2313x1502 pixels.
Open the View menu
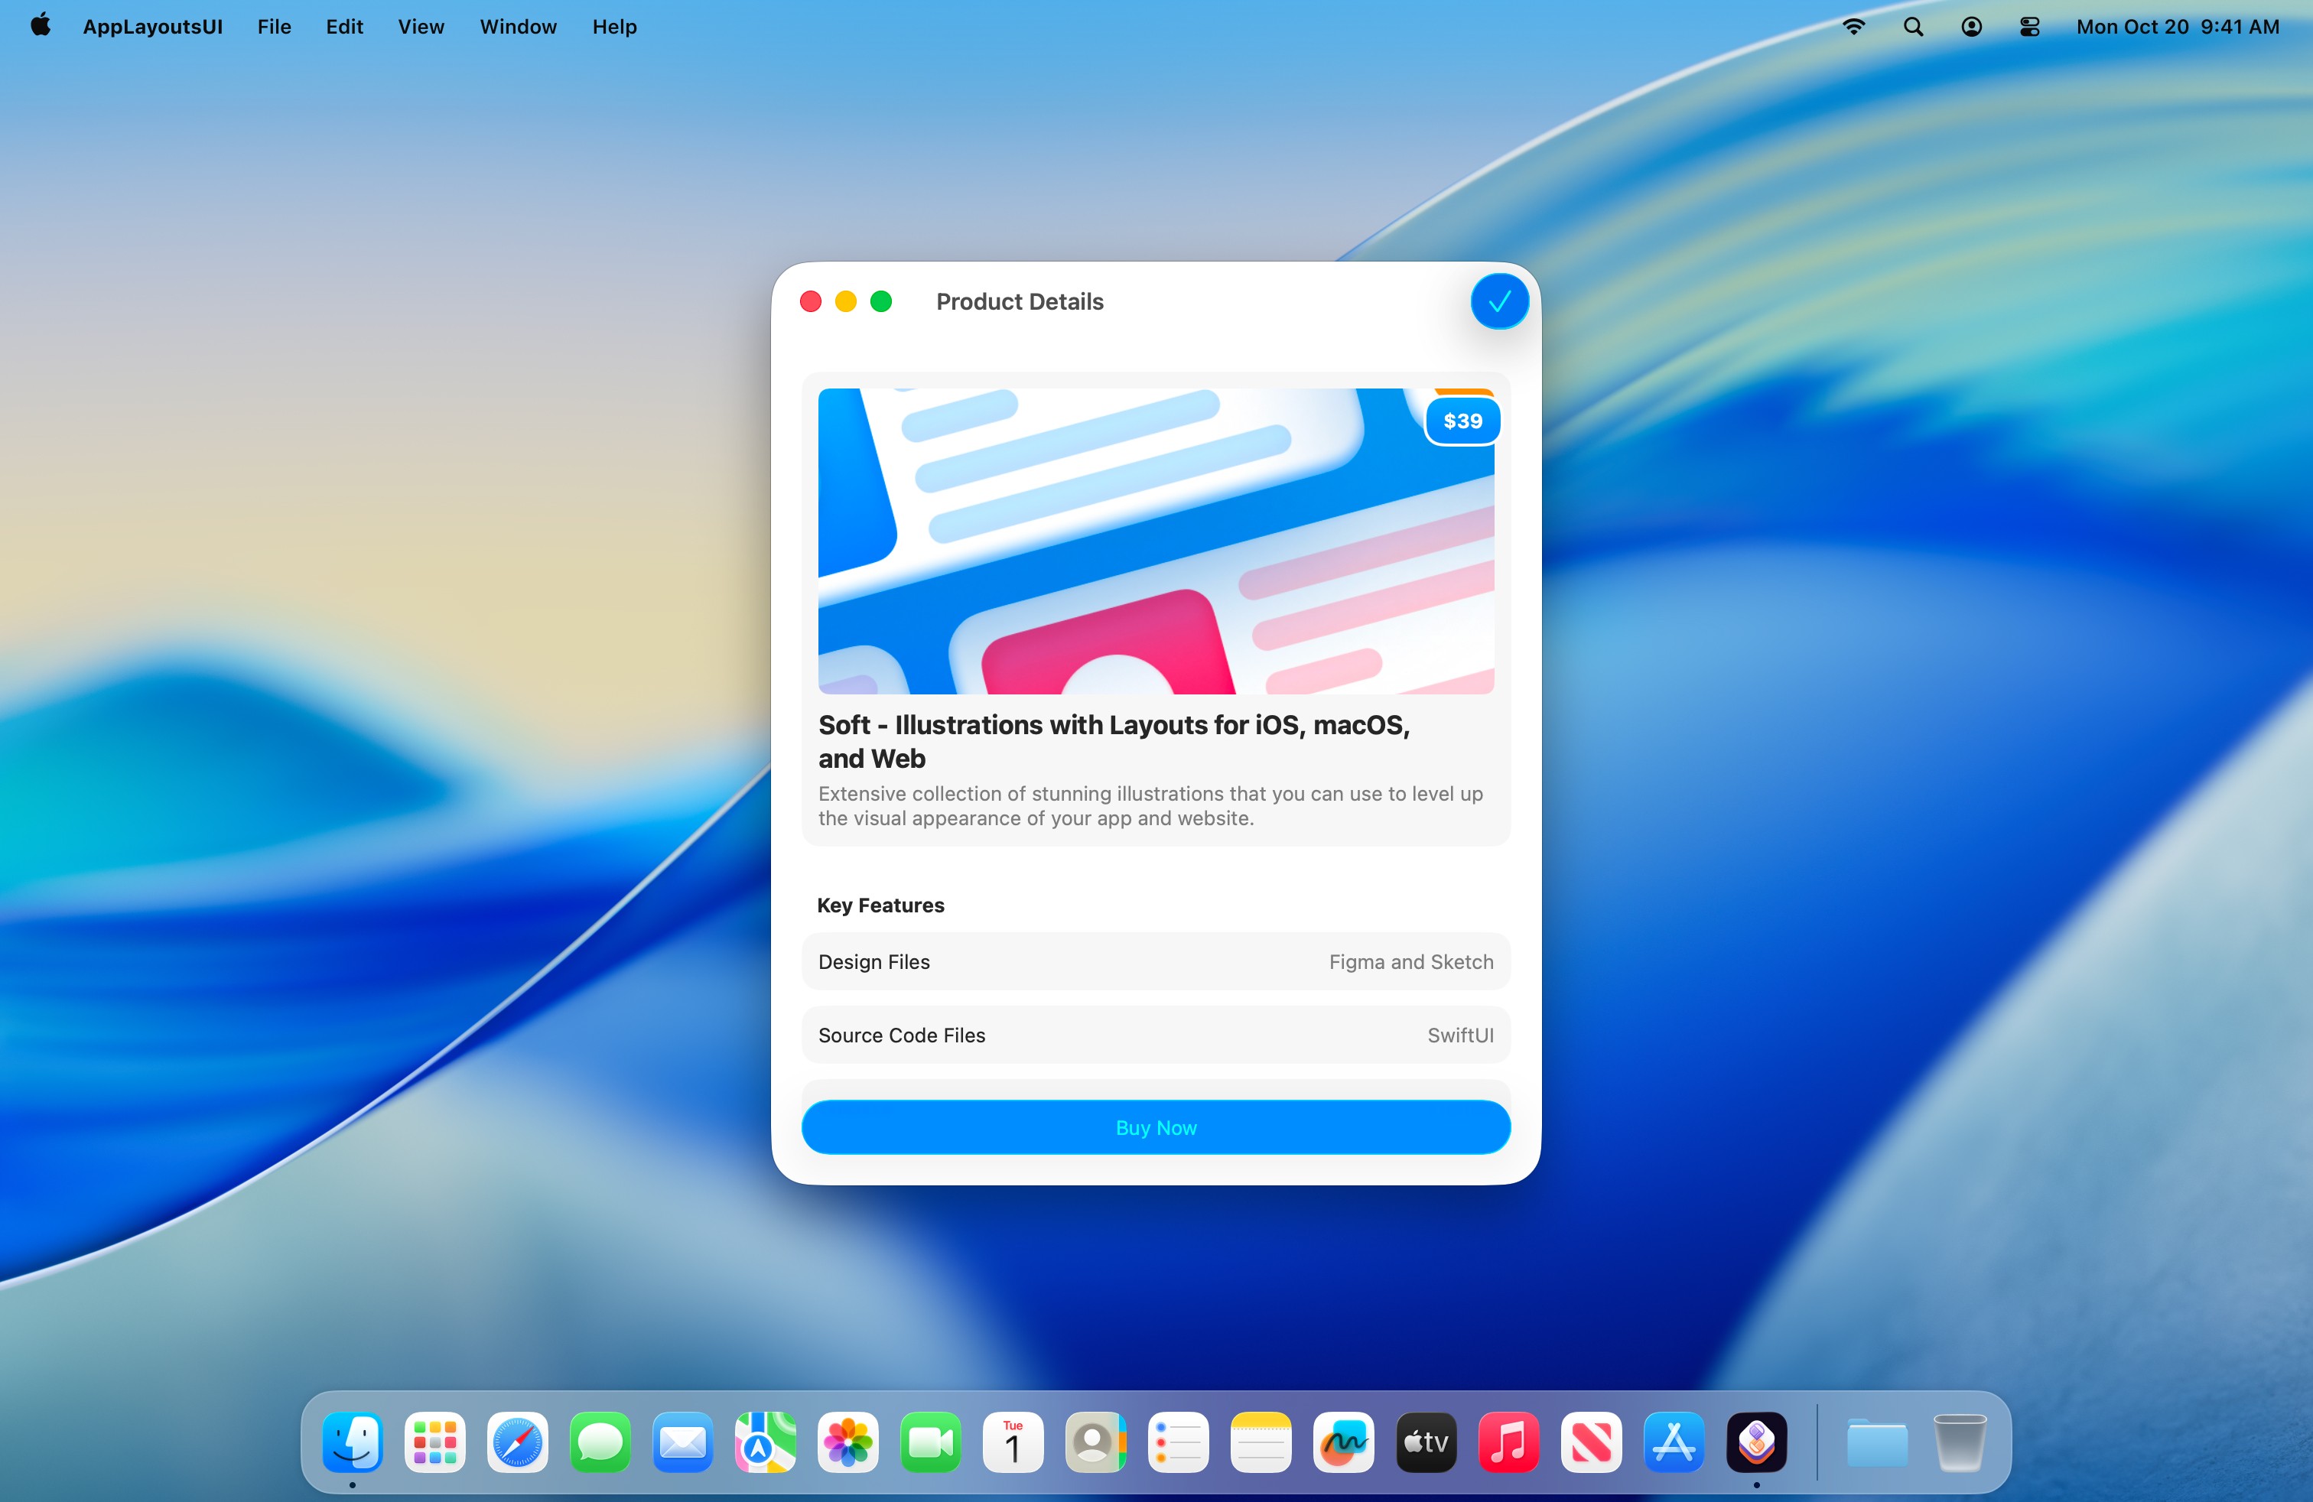pos(421,26)
